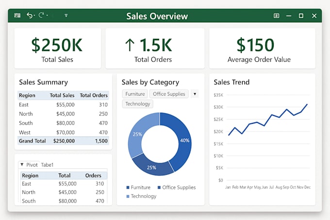
Task: Click the up arrow icon in Total Orders card
Action: [130, 45]
